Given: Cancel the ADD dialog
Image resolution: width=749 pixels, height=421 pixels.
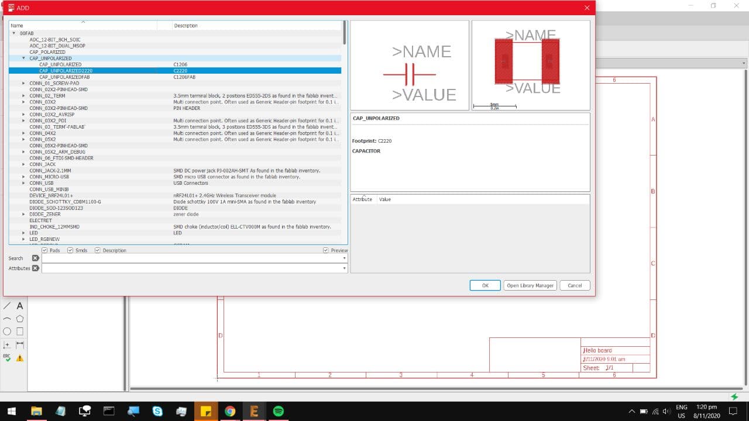Looking at the screenshot, I should 575,285.
